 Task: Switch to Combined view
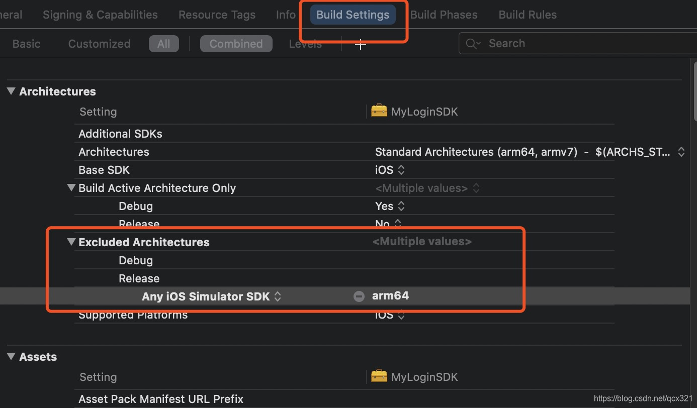click(236, 44)
